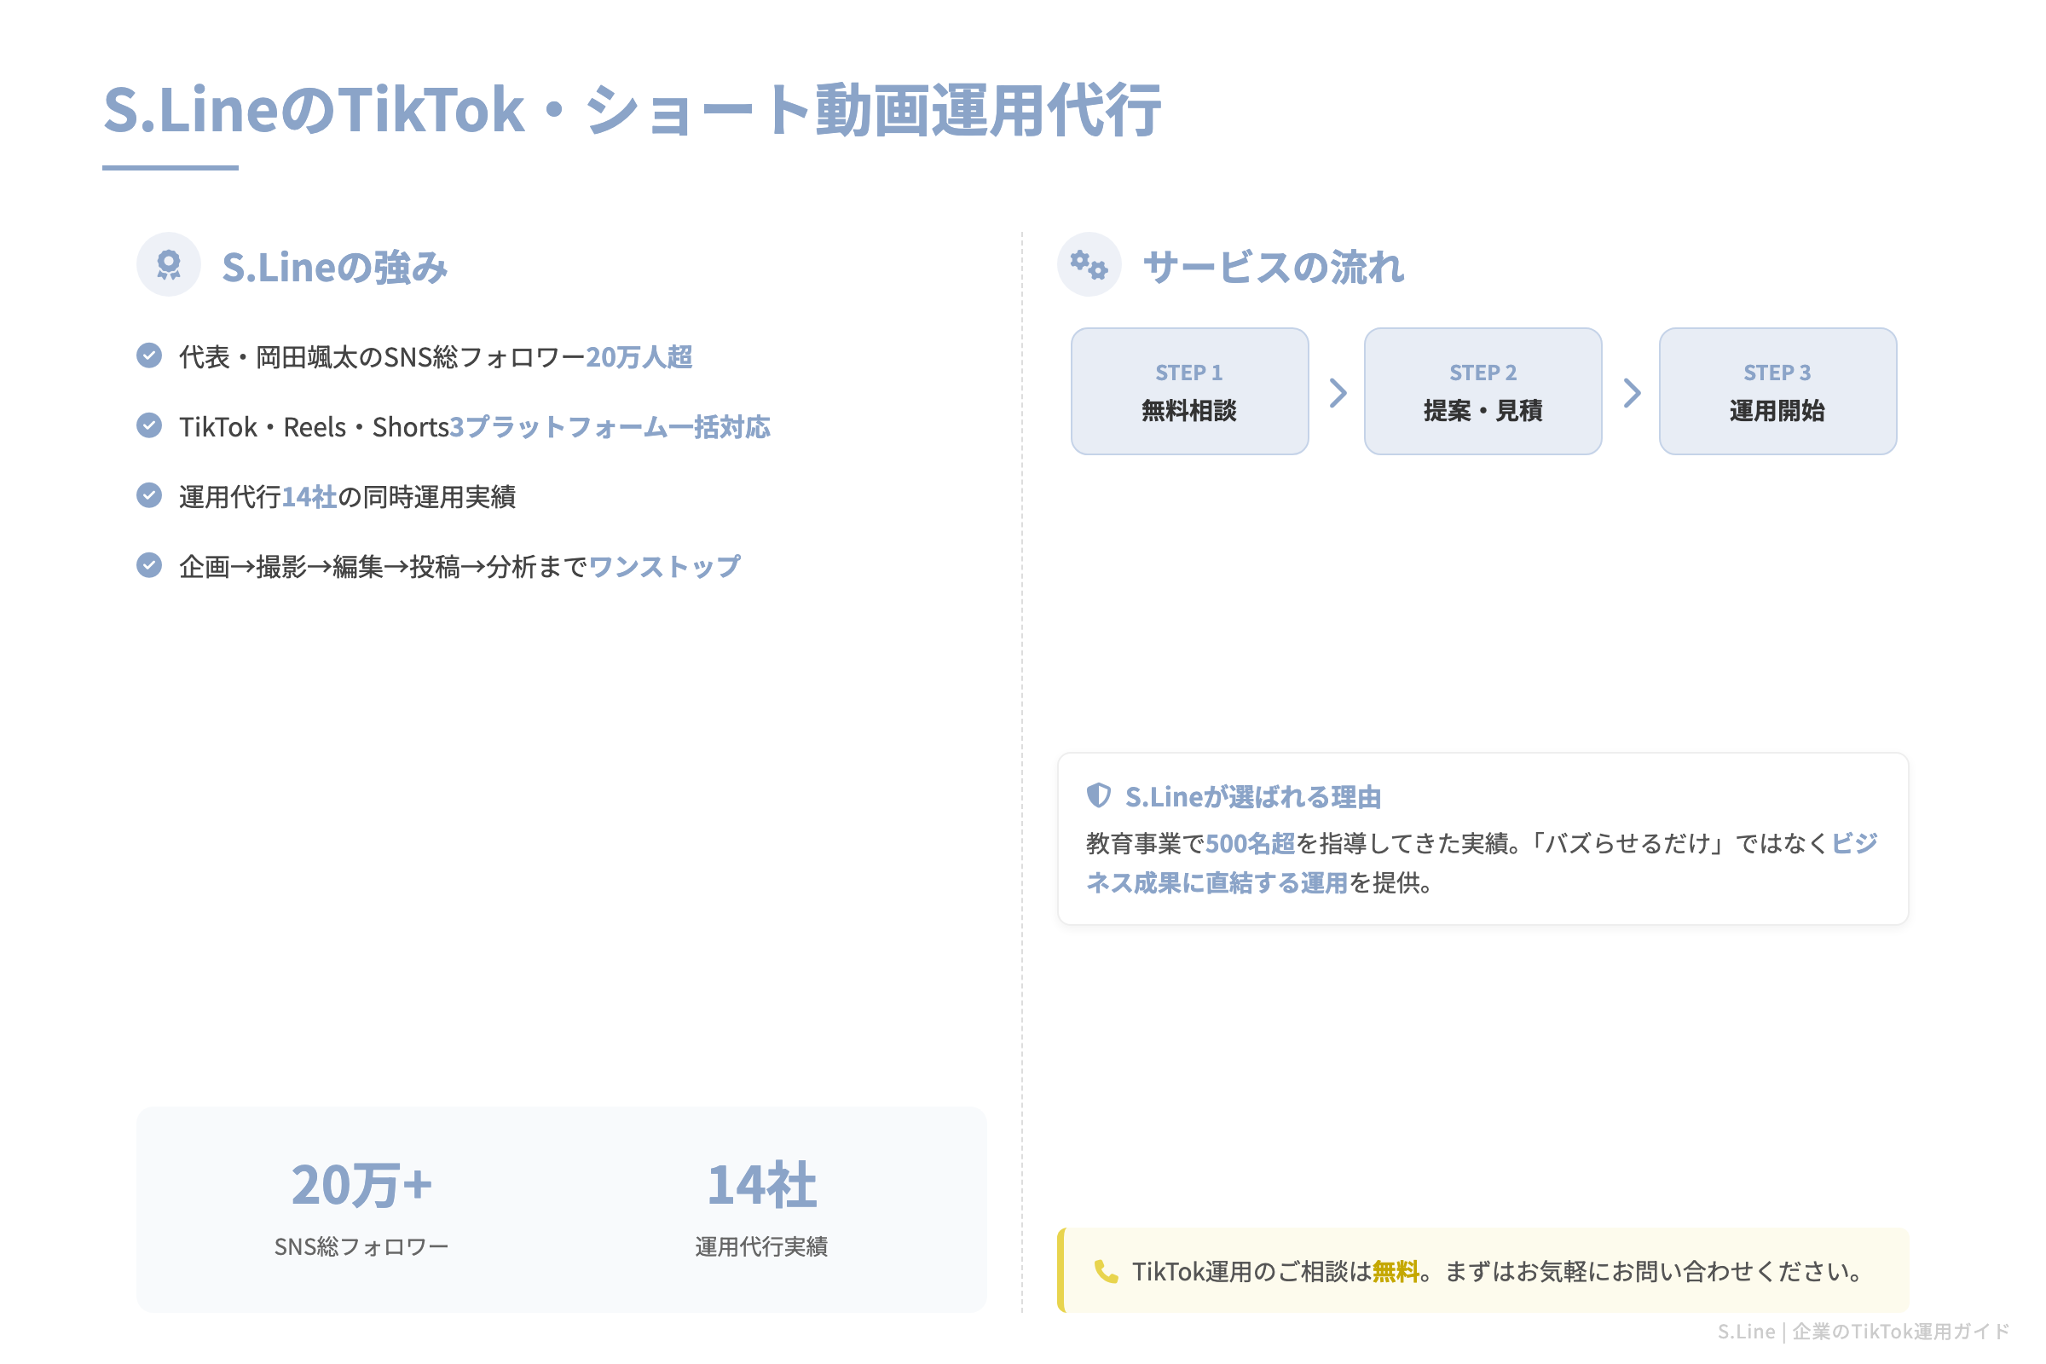The height and width of the screenshot is (1364, 2046).
Task: Click the checkmark icon beside the ワンストップ item
Action: (150, 565)
